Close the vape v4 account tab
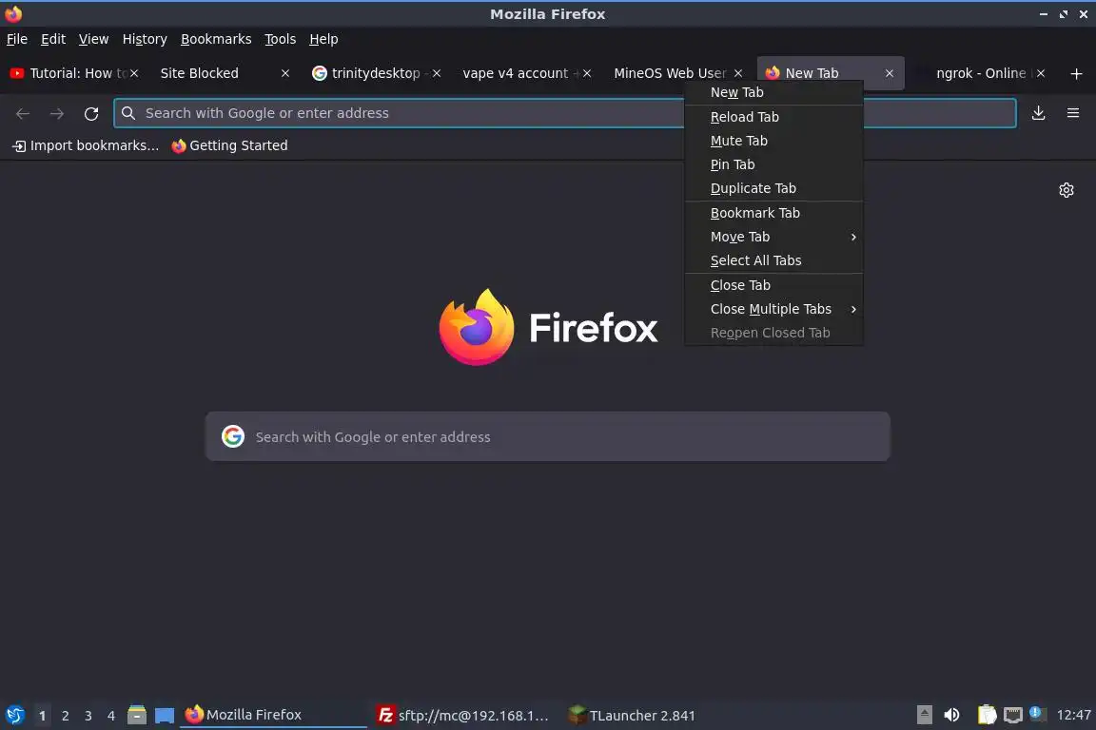1096x730 pixels. pyautogui.click(x=587, y=73)
